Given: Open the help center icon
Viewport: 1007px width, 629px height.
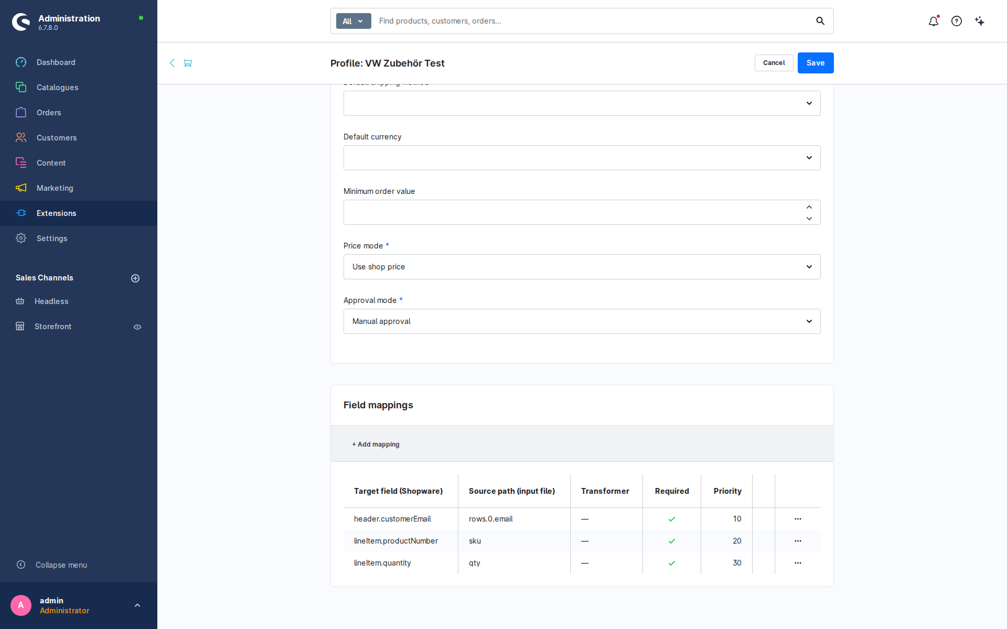Looking at the screenshot, I should pyautogui.click(x=957, y=21).
